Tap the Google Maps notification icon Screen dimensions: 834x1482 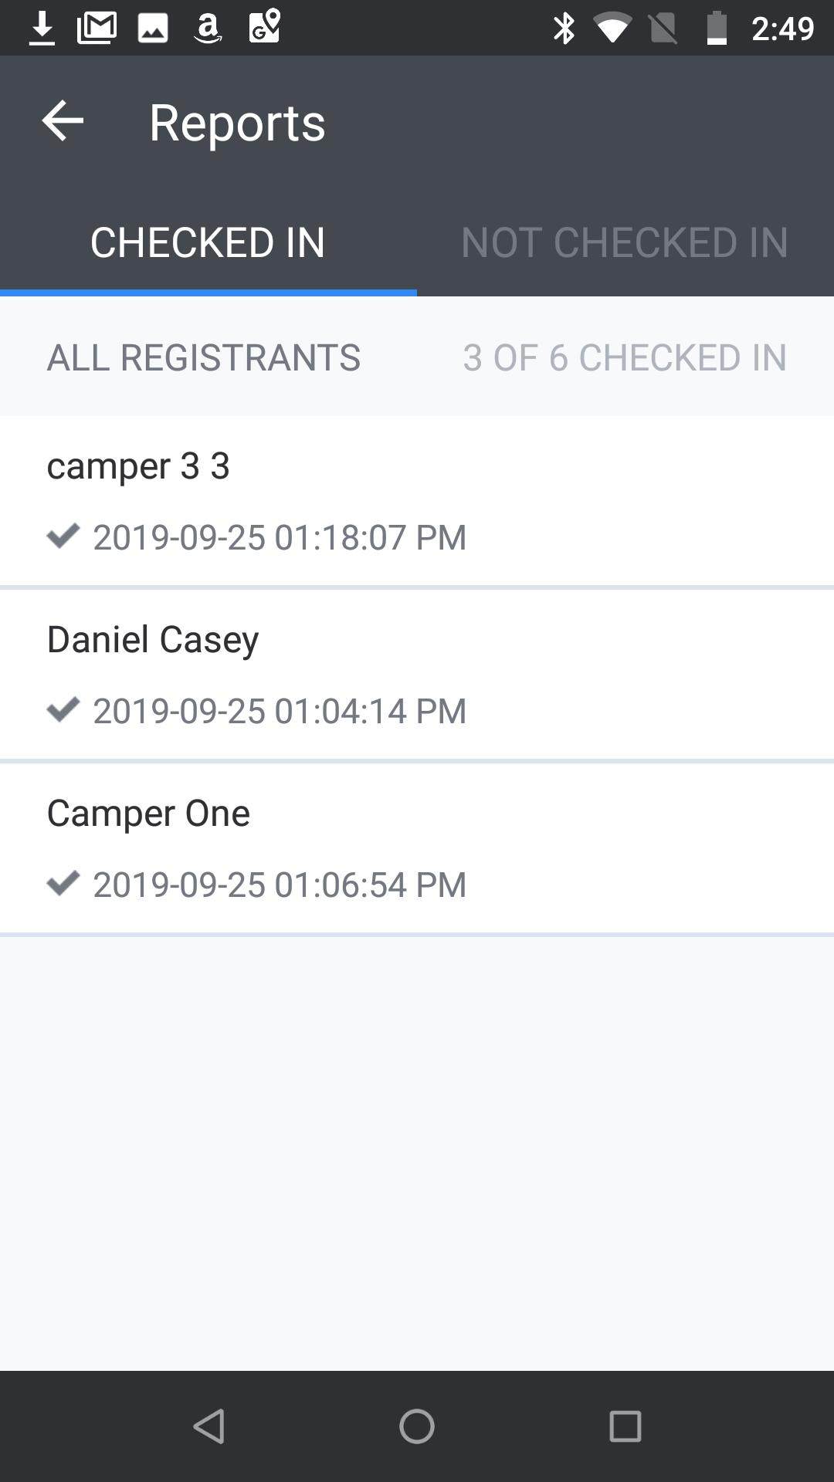coord(264,27)
